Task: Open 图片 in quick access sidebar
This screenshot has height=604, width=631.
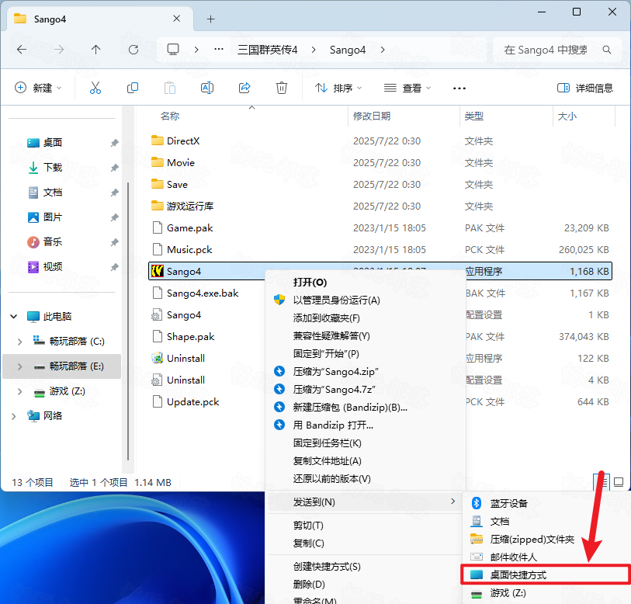Action: 52,217
